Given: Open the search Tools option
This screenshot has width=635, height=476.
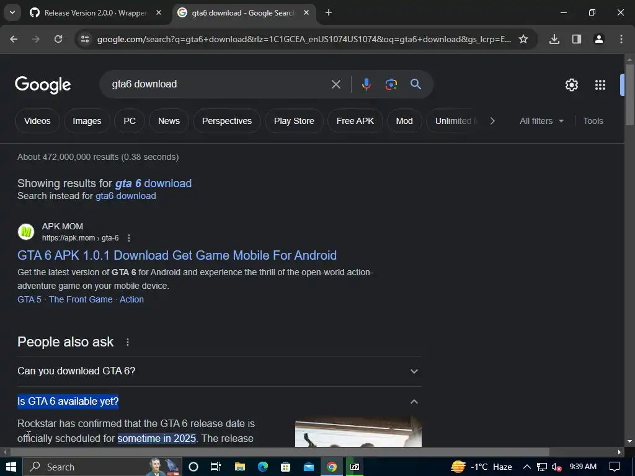Looking at the screenshot, I should click(x=593, y=121).
